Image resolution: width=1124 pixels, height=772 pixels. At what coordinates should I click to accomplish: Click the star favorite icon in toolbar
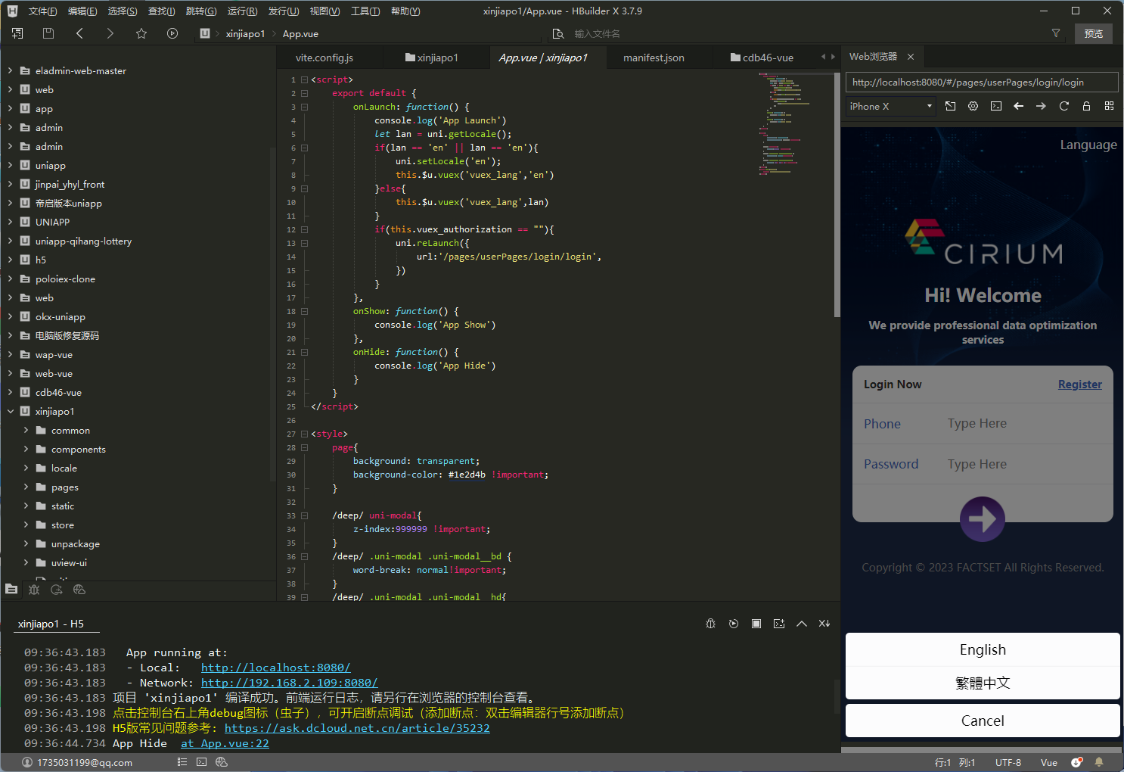[141, 33]
